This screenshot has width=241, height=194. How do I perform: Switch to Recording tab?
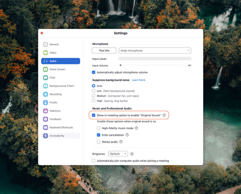click(x=61, y=94)
